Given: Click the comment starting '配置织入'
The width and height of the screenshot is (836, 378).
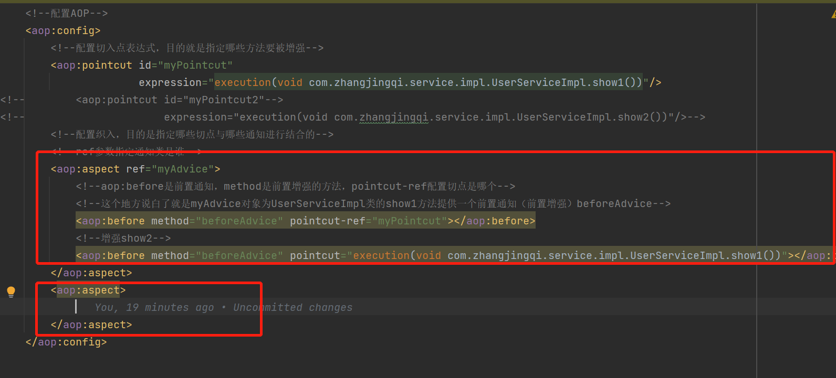Looking at the screenshot, I should [x=192, y=134].
